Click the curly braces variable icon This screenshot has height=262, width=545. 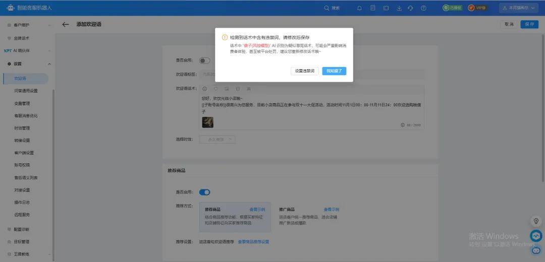pyautogui.click(x=238, y=89)
